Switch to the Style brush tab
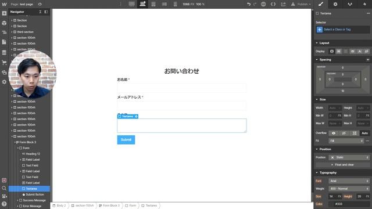This screenshot has height=209, width=372. point(321,4)
